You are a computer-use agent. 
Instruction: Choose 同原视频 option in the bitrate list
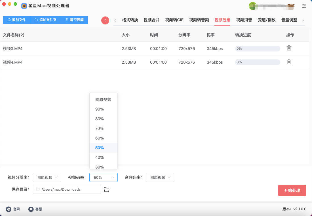[103, 99]
